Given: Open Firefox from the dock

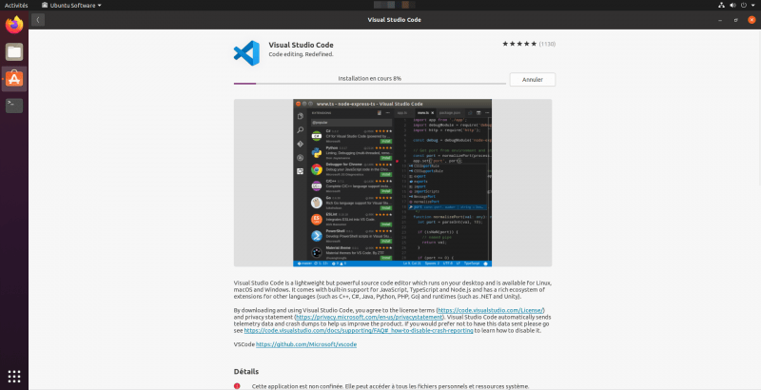Looking at the screenshot, I should pyautogui.click(x=14, y=26).
